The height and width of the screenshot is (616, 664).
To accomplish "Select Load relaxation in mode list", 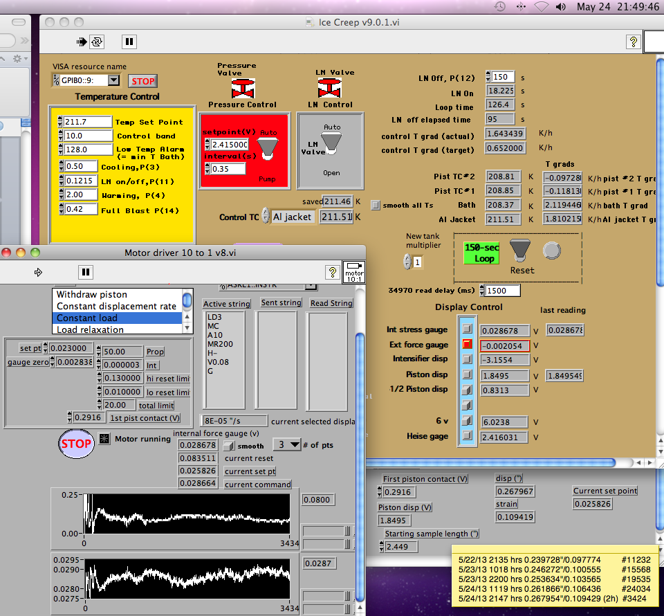I will 90,329.
